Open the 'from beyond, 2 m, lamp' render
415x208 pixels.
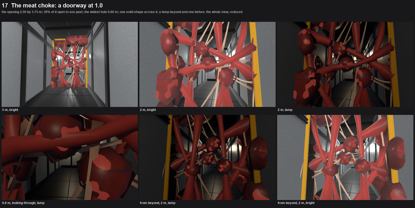(x=207, y=157)
